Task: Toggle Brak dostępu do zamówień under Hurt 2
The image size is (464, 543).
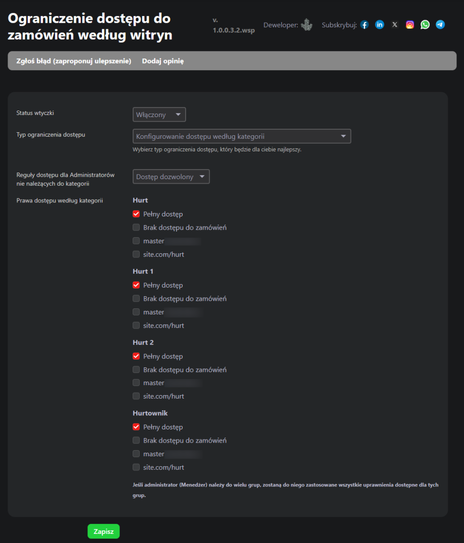Action: [136, 370]
